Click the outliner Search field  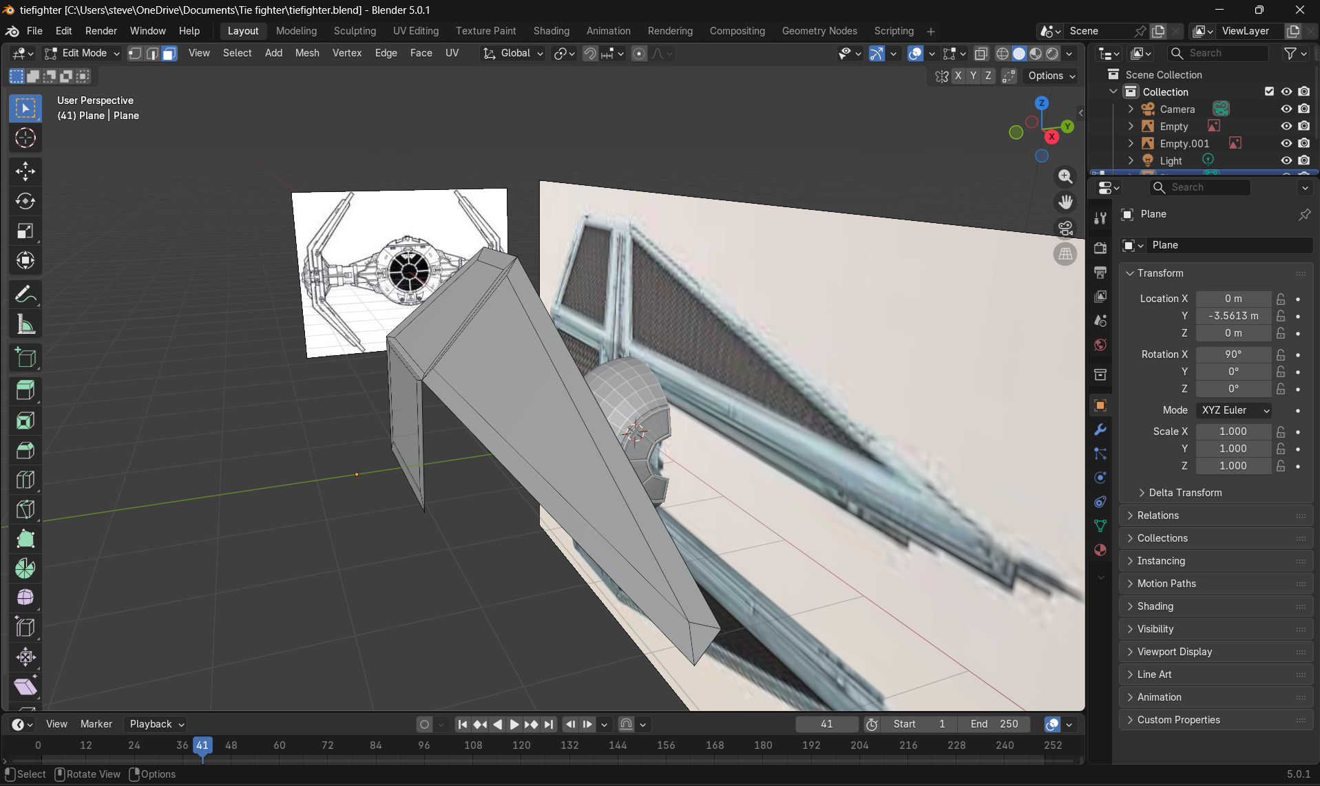coord(1219,53)
